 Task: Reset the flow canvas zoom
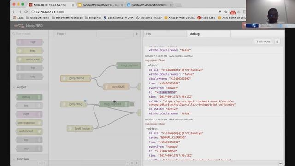132,163
